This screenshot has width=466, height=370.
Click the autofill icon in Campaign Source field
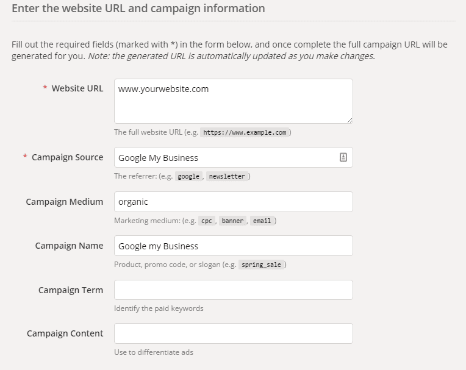click(x=343, y=157)
